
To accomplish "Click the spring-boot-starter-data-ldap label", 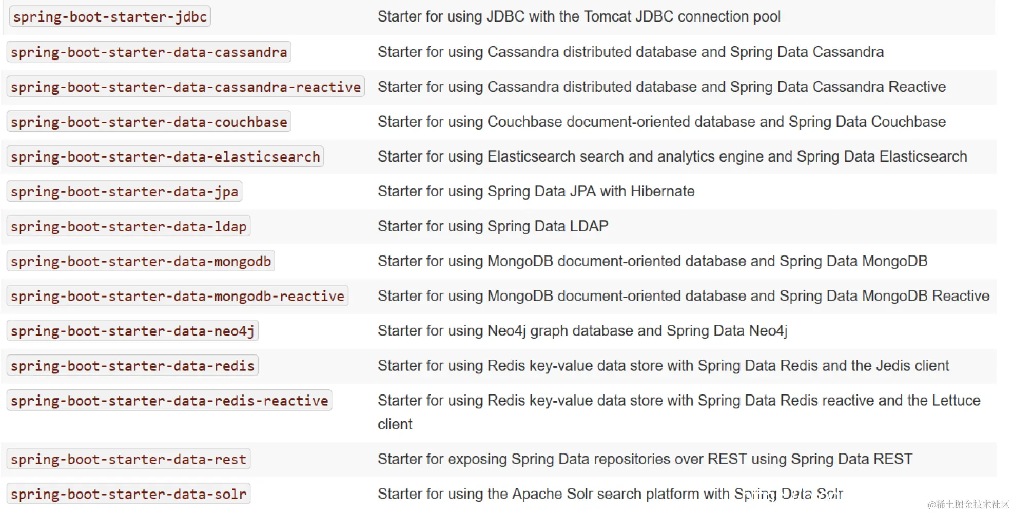I will click(x=128, y=227).
